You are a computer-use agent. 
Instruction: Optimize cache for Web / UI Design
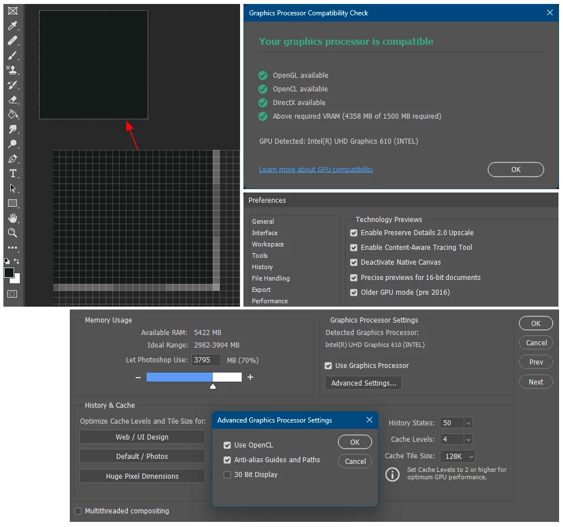click(x=142, y=437)
